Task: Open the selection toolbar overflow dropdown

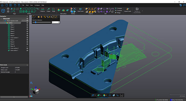Action: [59, 17]
